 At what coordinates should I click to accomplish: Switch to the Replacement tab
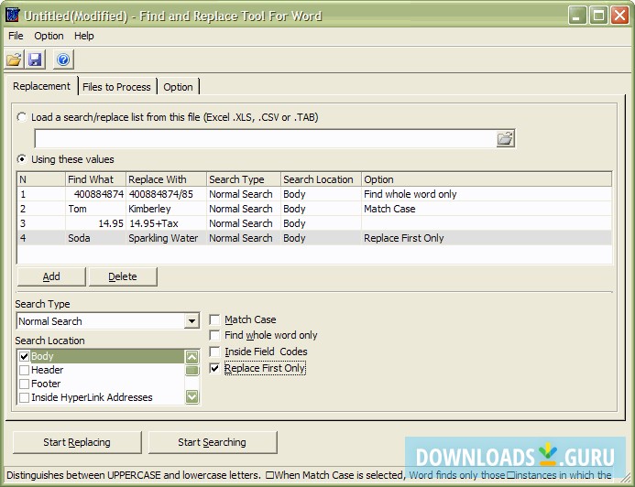(41, 86)
